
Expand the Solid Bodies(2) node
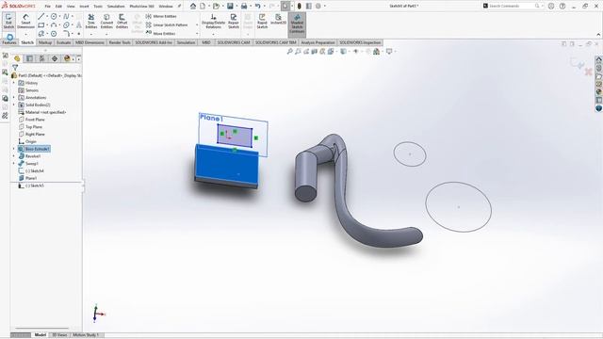[x=14, y=105]
